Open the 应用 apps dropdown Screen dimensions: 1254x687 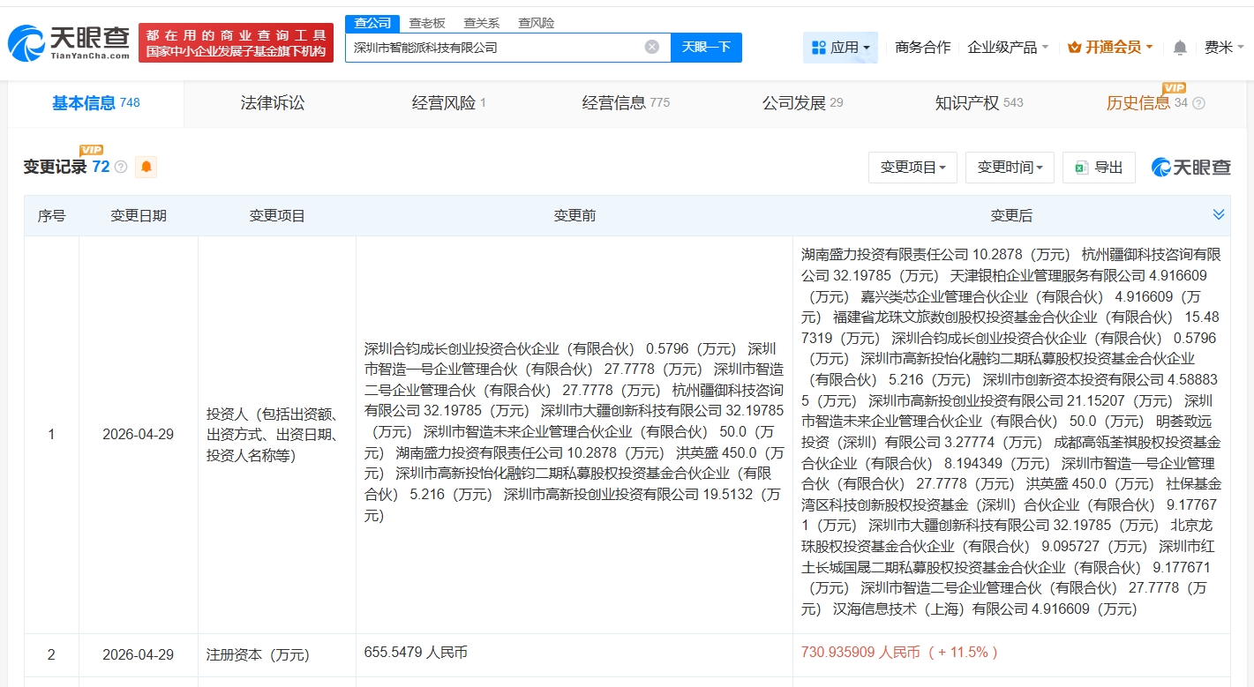pyautogui.click(x=840, y=48)
